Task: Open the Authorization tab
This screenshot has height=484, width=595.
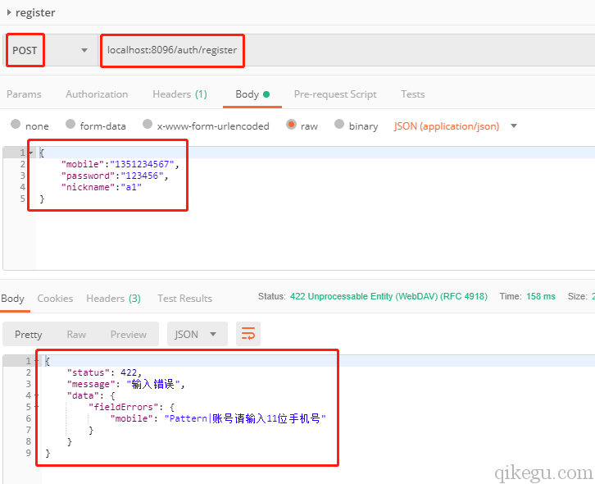Action: pos(97,94)
